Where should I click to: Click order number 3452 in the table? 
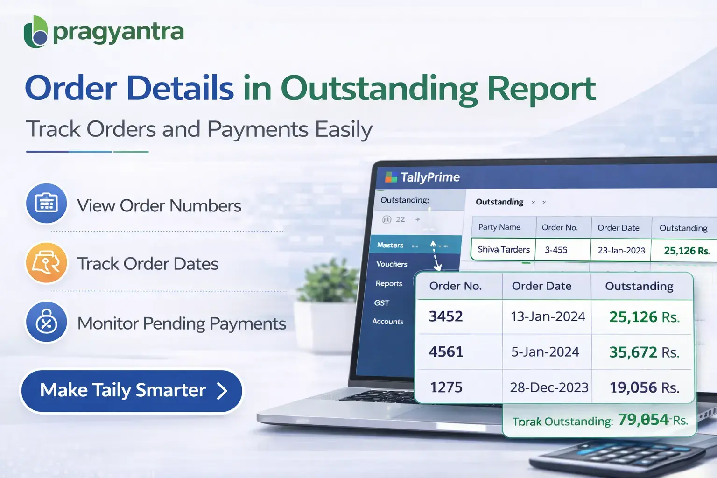pos(445,316)
